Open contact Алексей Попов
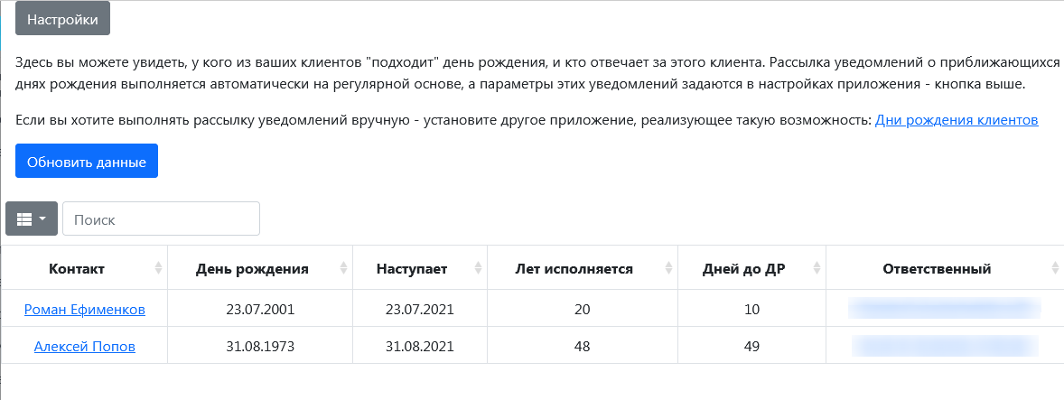Viewport: 1064px width, 400px height. point(84,346)
